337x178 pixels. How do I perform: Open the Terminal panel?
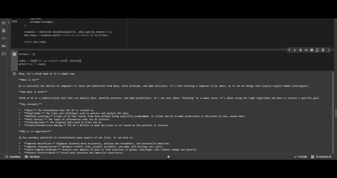[32, 157]
